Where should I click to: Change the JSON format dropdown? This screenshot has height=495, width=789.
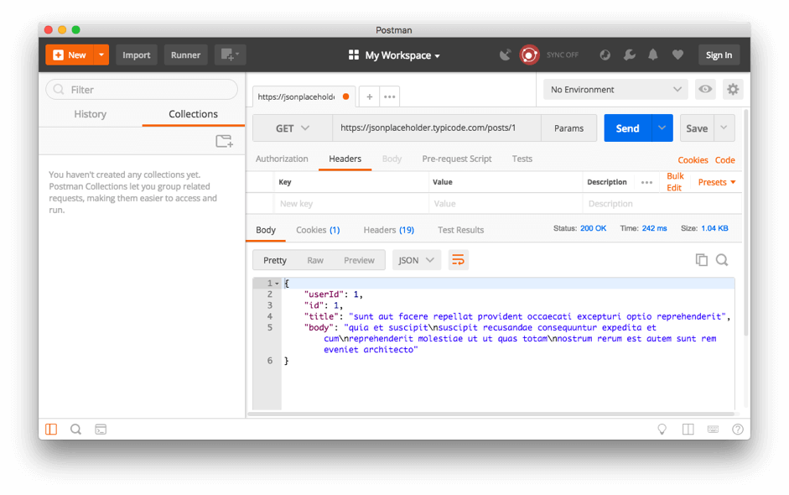[x=416, y=260]
